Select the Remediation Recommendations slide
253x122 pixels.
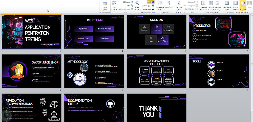[32, 108]
